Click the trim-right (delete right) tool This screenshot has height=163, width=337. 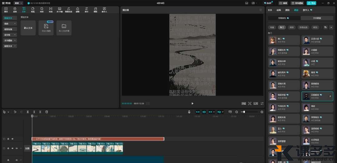(40, 112)
